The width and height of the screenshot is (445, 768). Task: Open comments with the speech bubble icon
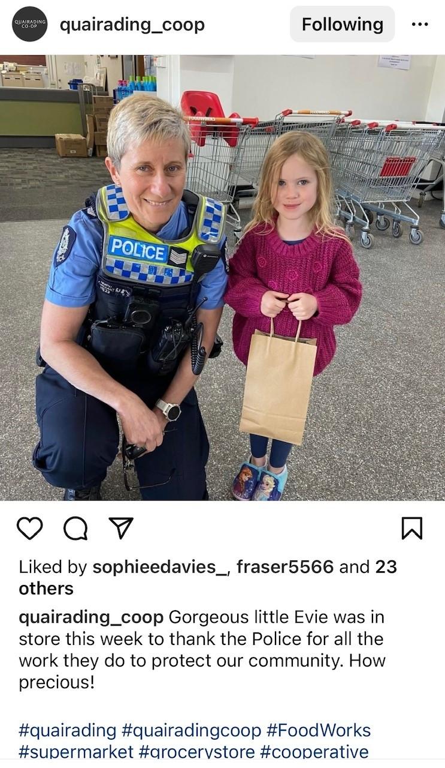[x=75, y=528]
